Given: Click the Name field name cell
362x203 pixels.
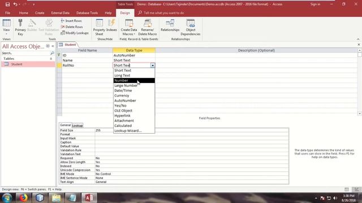Looking at the screenshot, I should [x=87, y=60].
